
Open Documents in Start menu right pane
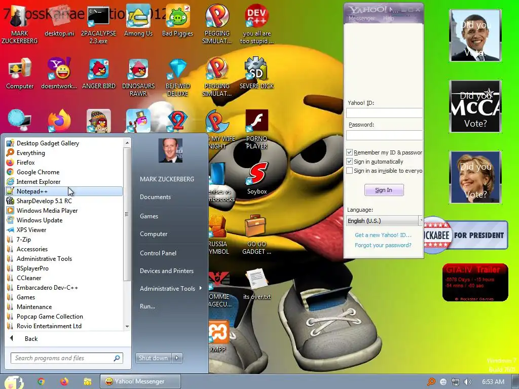155,197
